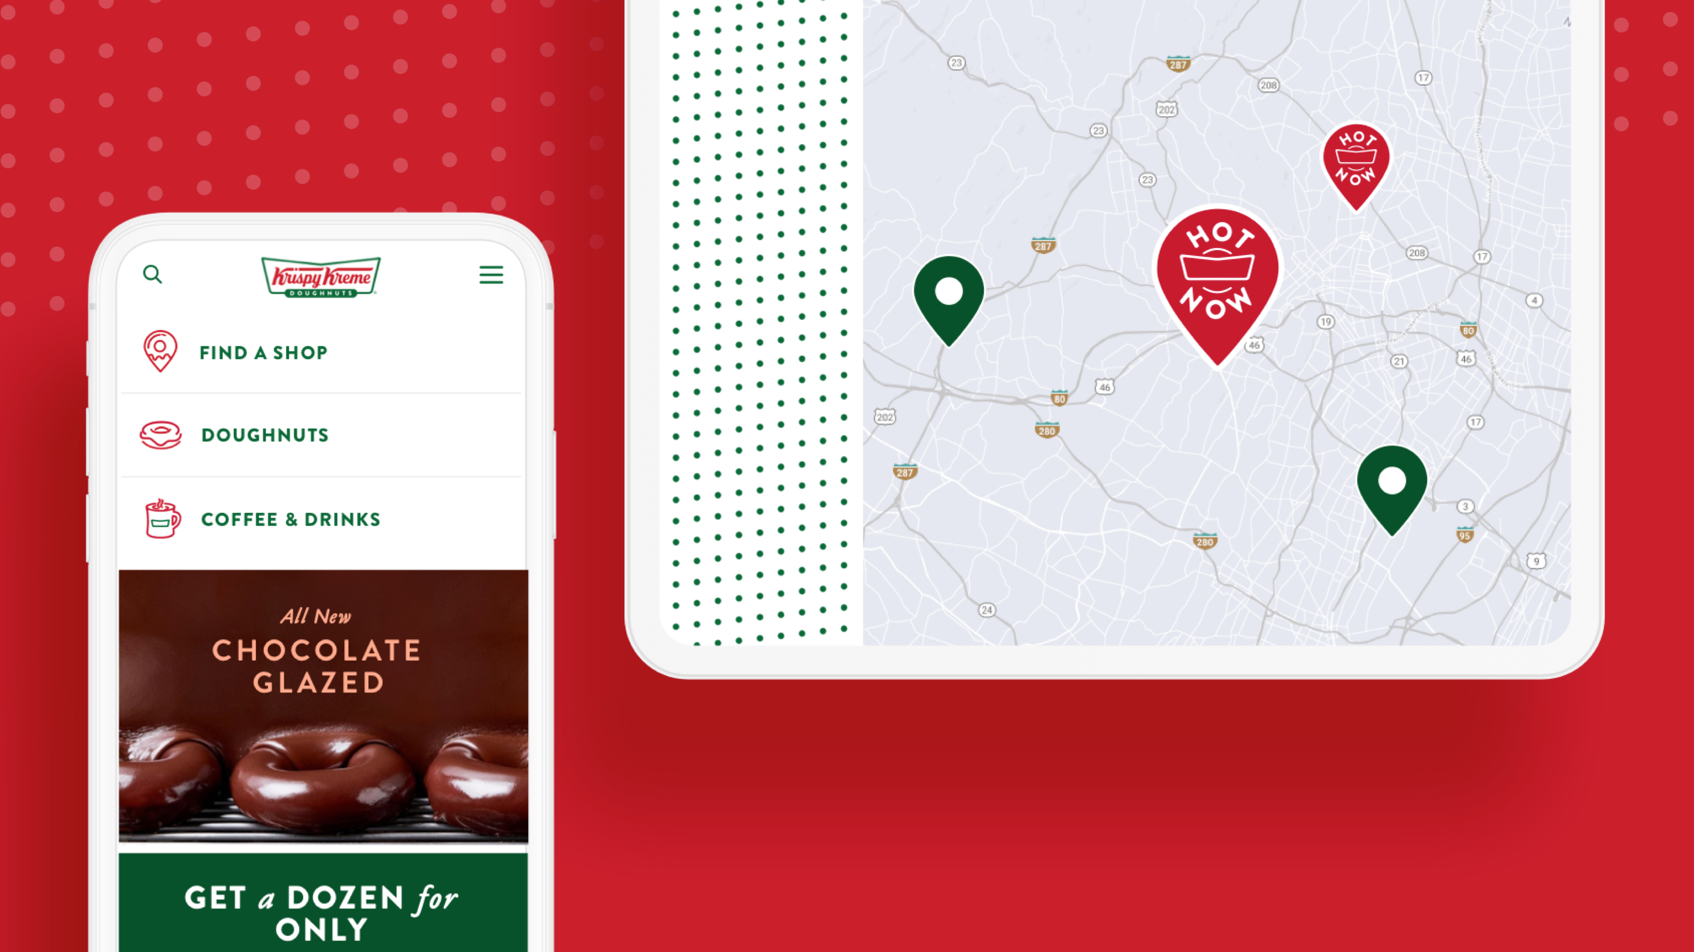Image resolution: width=1694 pixels, height=952 pixels.
Task: Click the Krispy Kreme search icon
Action: (152, 273)
